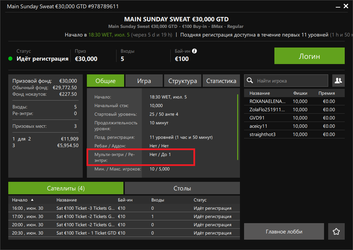
Task: Open satellite starting 16:00, июн. 30
Action: point(124,208)
